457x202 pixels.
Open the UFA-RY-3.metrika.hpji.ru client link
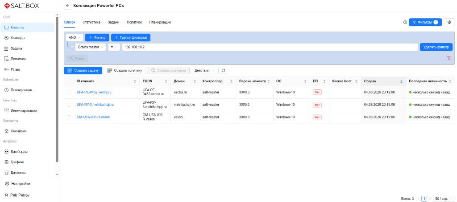click(95, 105)
